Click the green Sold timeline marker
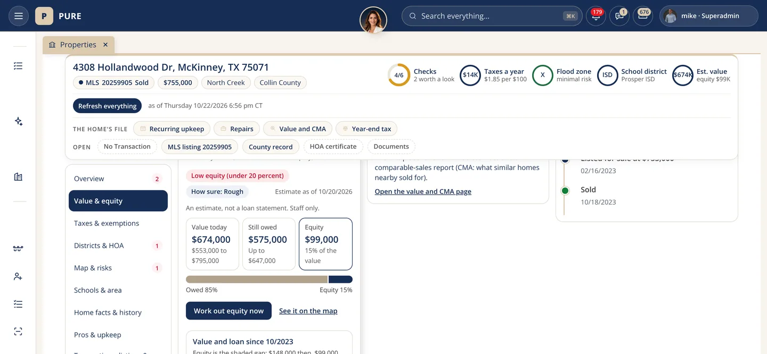This screenshot has height=354, width=767. (x=565, y=190)
